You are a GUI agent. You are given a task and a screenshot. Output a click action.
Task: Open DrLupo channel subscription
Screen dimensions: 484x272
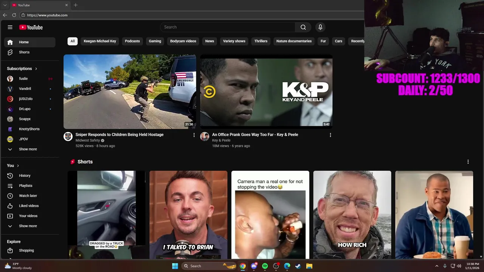click(x=29, y=109)
